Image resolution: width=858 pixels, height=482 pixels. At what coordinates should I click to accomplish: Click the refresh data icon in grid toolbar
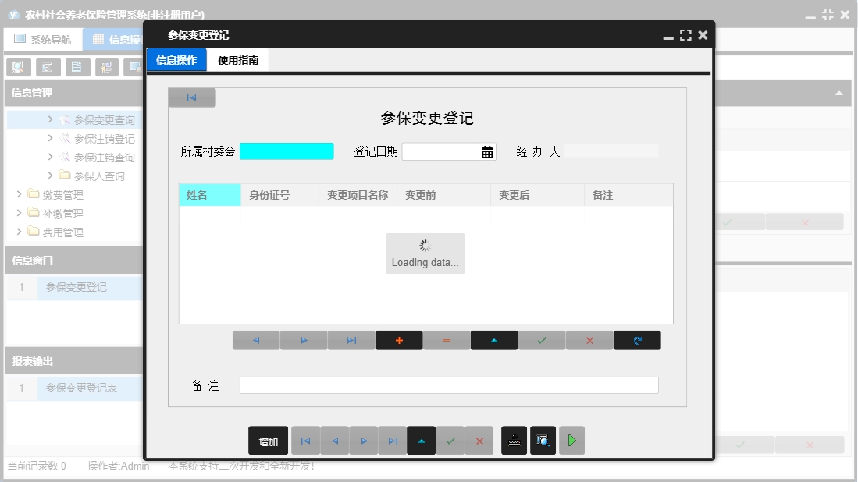pos(637,340)
